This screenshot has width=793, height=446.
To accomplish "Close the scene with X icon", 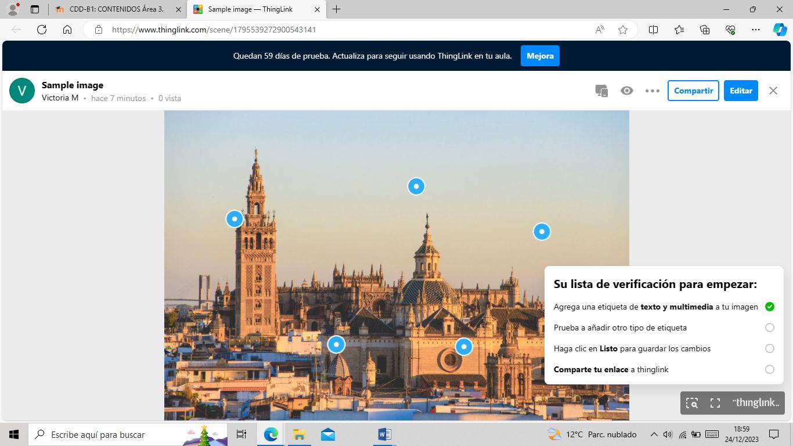I will tap(773, 91).
